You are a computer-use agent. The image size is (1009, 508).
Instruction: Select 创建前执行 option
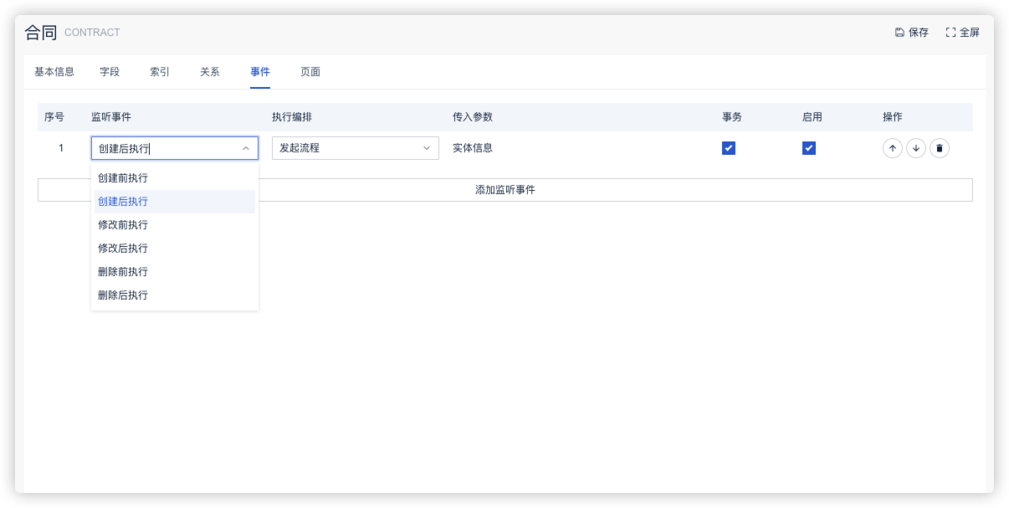tap(123, 178)
